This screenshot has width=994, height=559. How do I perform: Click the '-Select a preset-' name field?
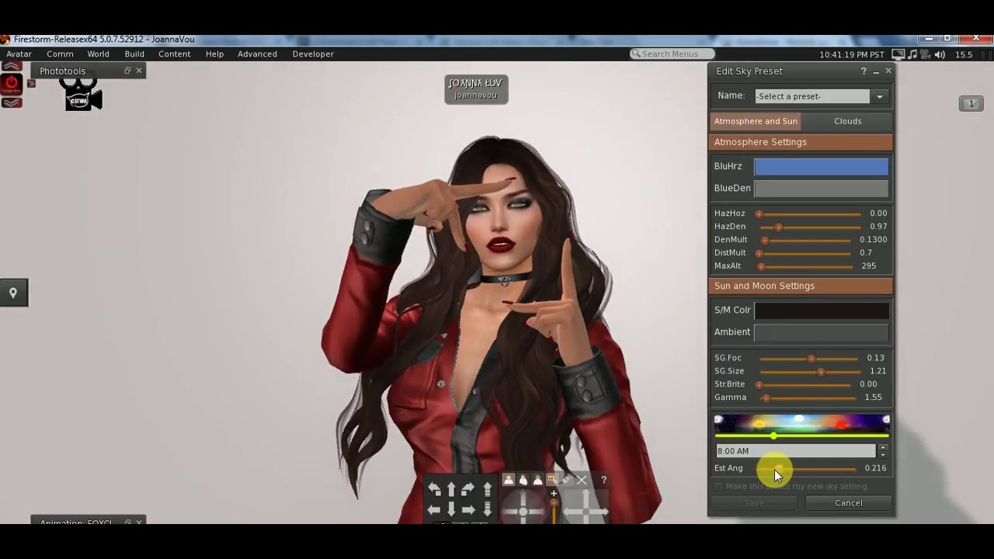point(812,96)
